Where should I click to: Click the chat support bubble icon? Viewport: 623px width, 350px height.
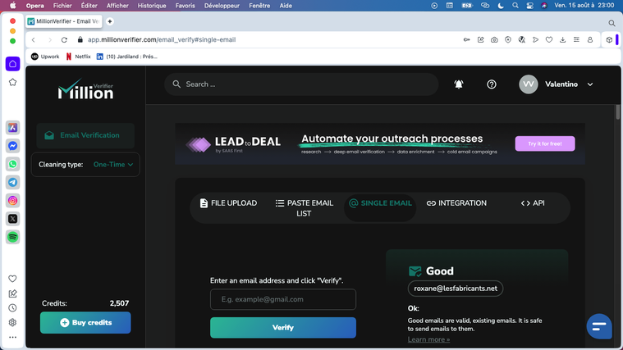point(599,326)
